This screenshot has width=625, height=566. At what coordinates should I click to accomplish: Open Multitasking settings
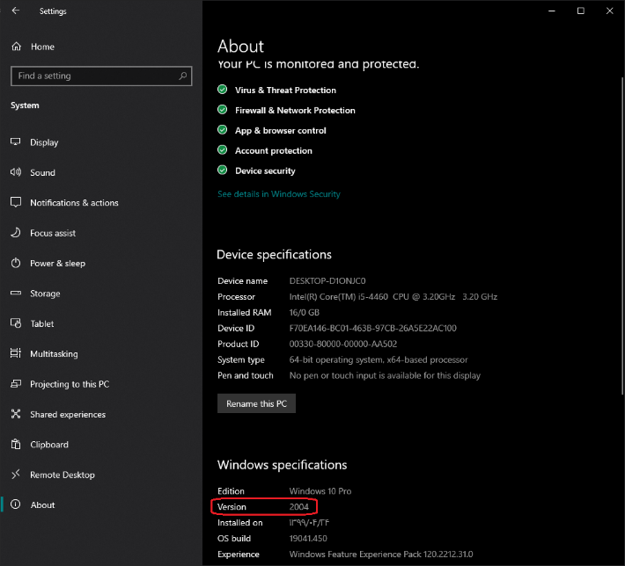54,354
